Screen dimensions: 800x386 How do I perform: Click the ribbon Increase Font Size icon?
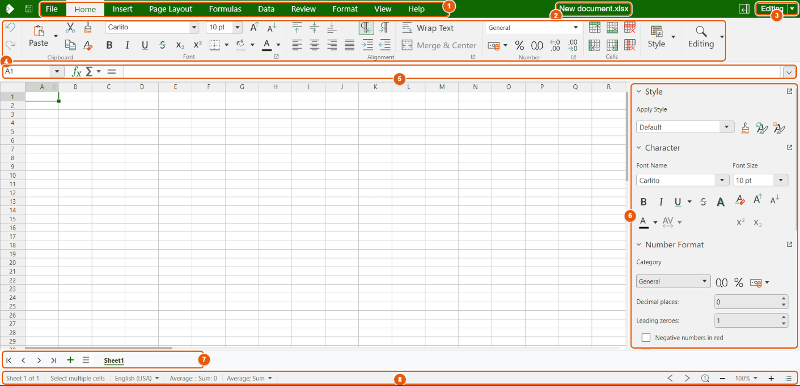255,27
